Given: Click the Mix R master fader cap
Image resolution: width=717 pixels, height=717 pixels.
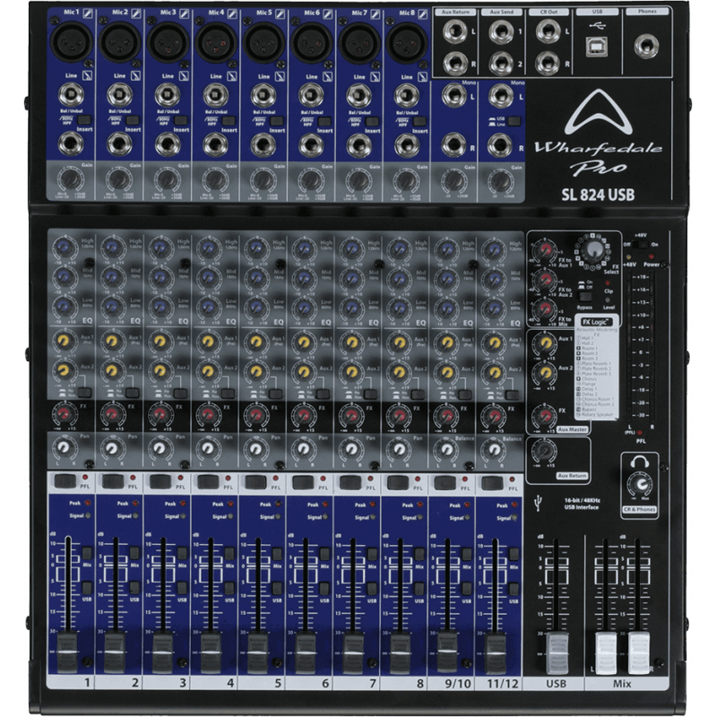Looking at the screenshot, I should [x=639, y=654].
